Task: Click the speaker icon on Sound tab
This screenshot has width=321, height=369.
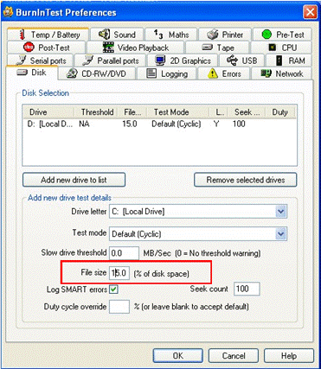Action: coord(104,35)
